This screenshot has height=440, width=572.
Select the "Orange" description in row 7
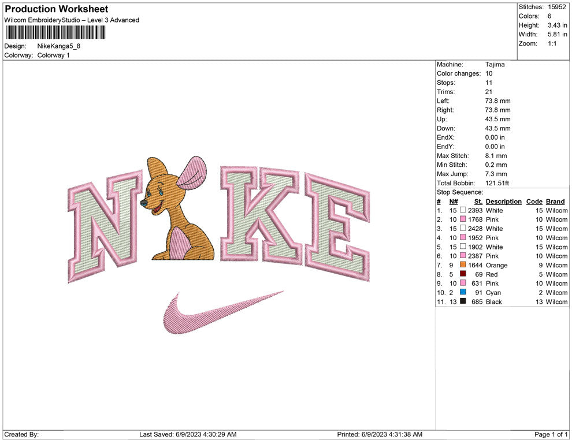coord(496,266)
